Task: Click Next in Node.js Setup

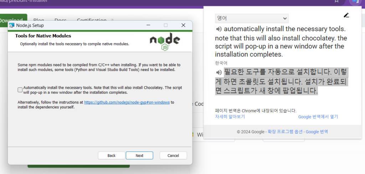Action: point(139,155)
